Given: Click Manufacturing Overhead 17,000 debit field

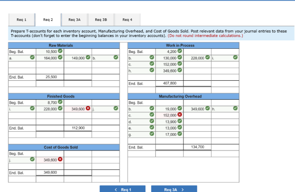Looking at the screenshot, I should [170, 134].
